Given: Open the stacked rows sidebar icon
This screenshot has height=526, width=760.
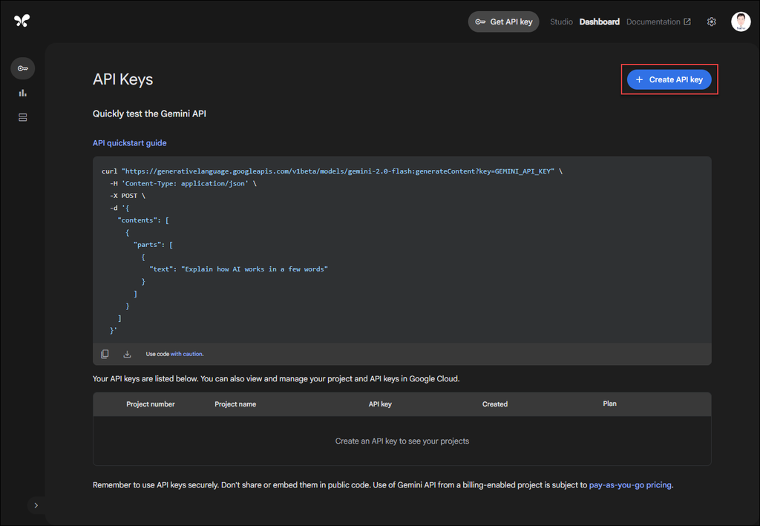Looking at the screenshot, I should 23,118.
